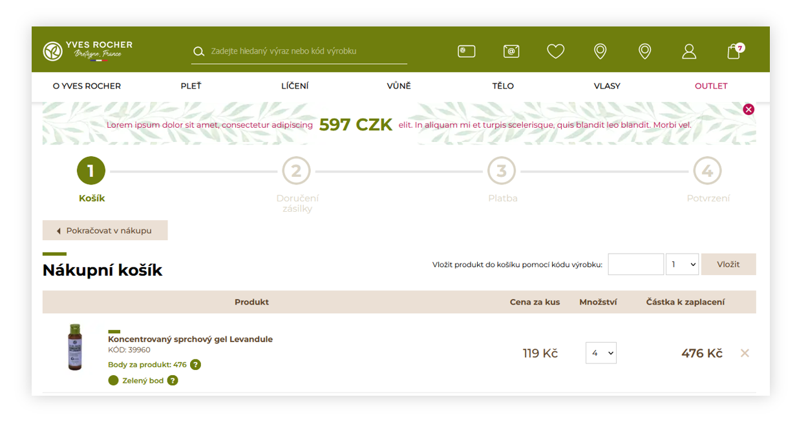
Task: Open the Množství dropdown showing 4
Action: [x=601, y=353]
